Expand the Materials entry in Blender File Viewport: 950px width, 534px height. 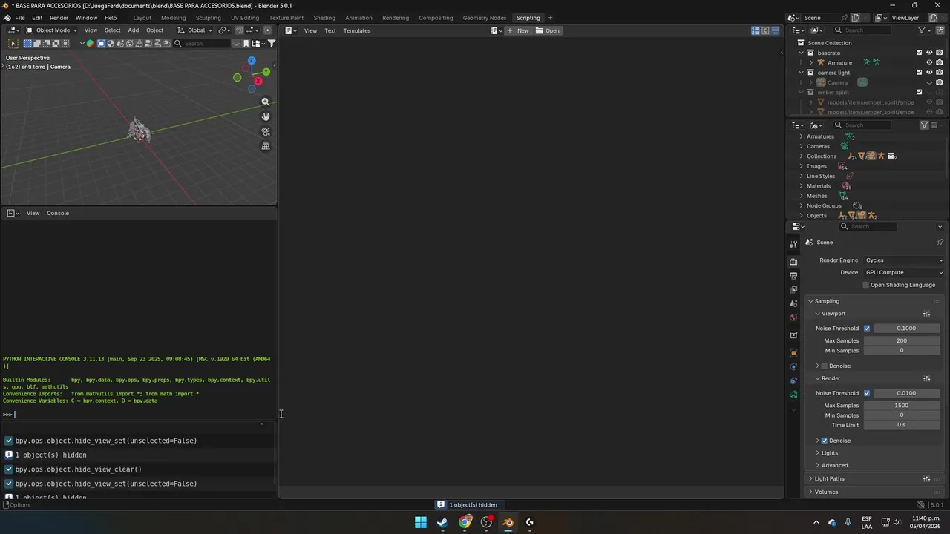pyautogui.click(x=801, y=186)
